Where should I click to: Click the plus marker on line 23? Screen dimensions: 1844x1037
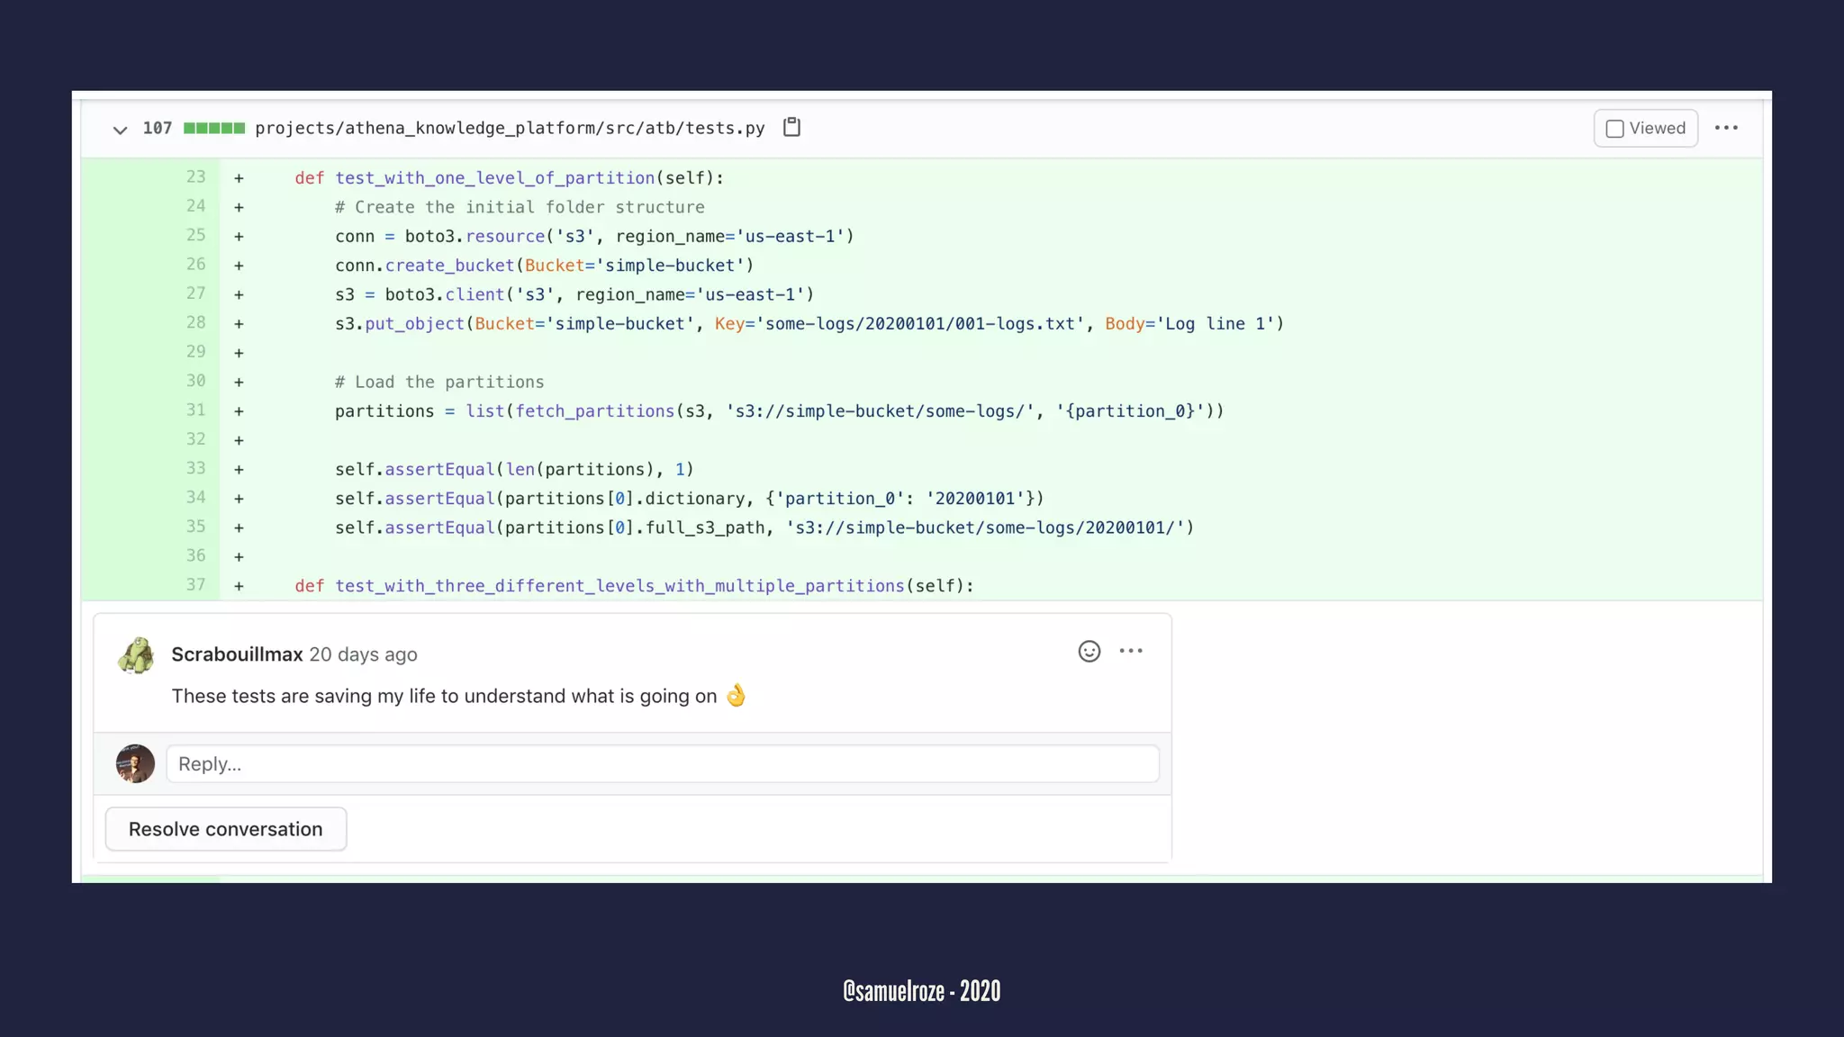239,178
